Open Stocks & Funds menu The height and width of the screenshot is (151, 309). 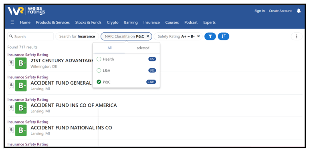88,22
